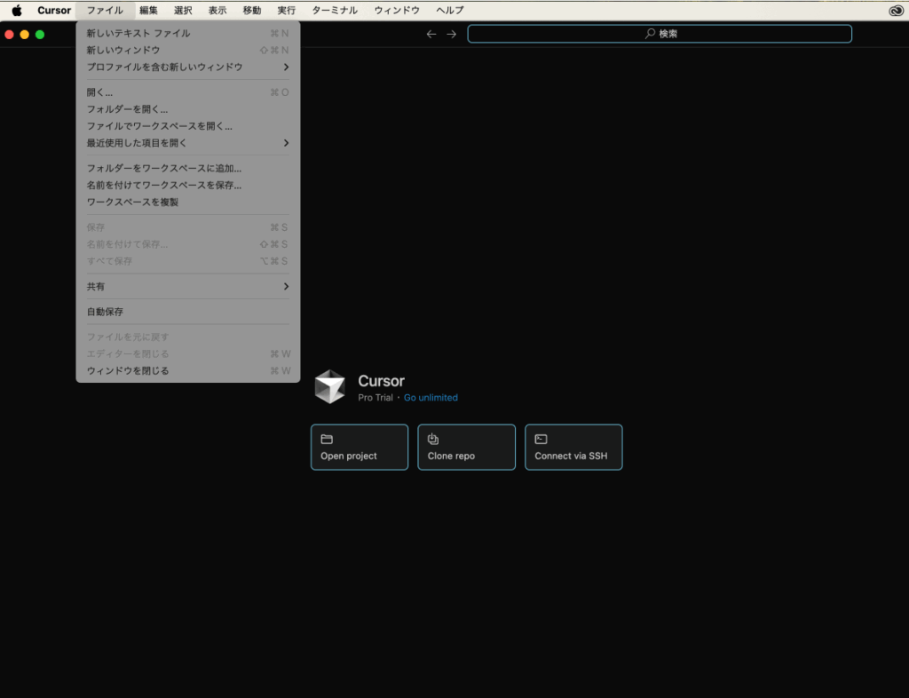Viewport: 909px width, 698px height.
Task: Choose ファイルでワークスペースを開く...
Action: (x=188, y=126)
